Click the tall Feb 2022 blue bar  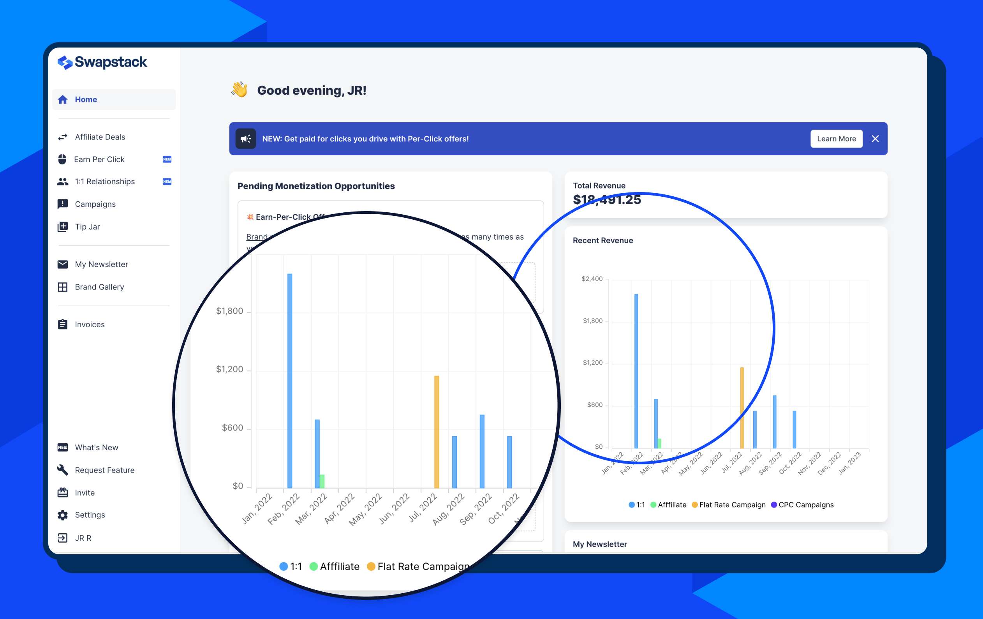636,371
